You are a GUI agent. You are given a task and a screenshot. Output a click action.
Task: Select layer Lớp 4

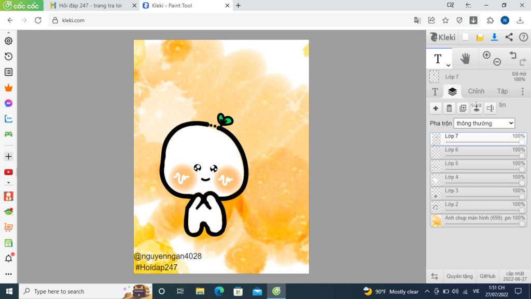point(479,180)
